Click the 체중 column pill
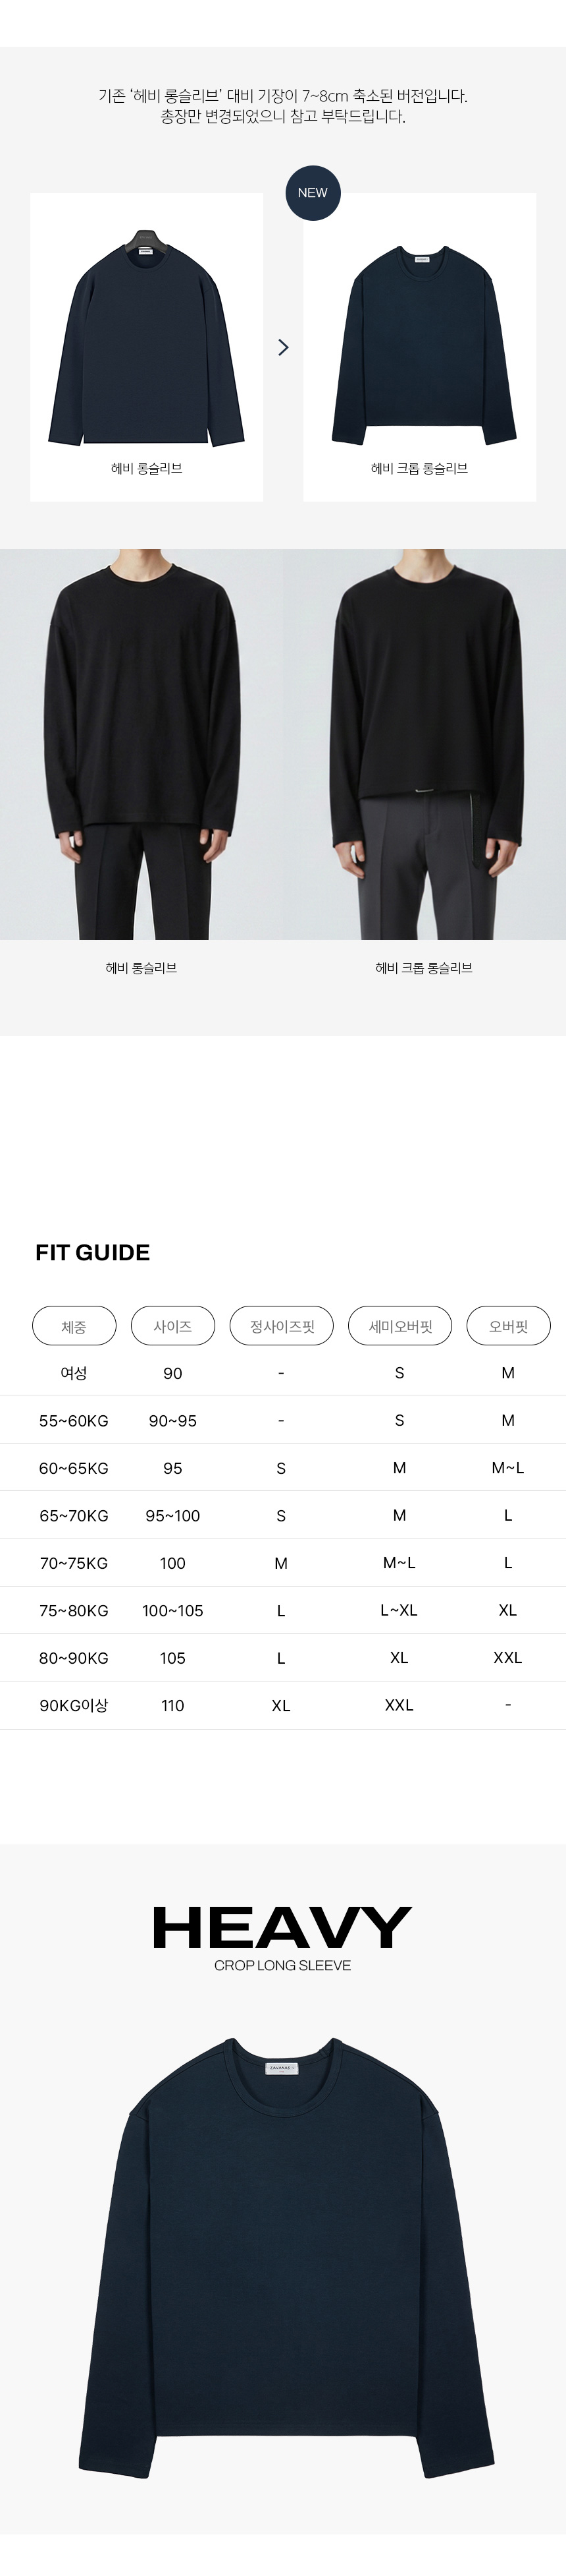This screenshot has width=566, height=2576. tap(74, 1326)
